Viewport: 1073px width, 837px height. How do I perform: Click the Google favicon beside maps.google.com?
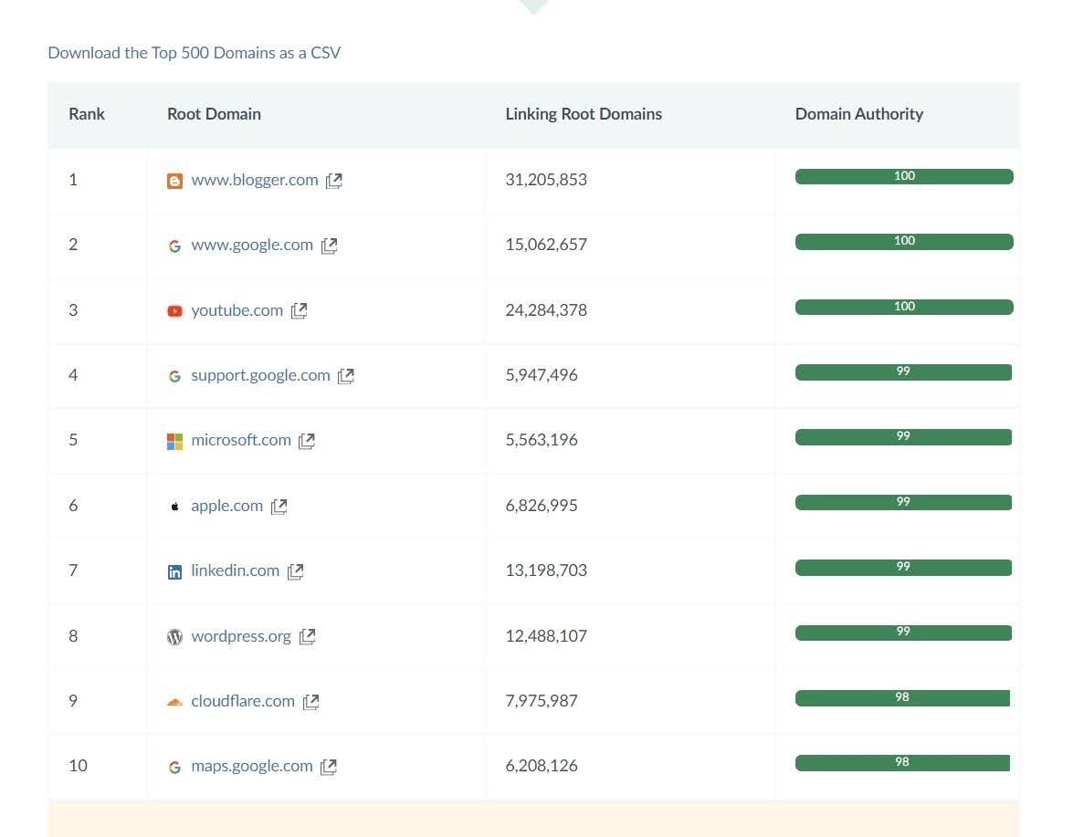174,768
